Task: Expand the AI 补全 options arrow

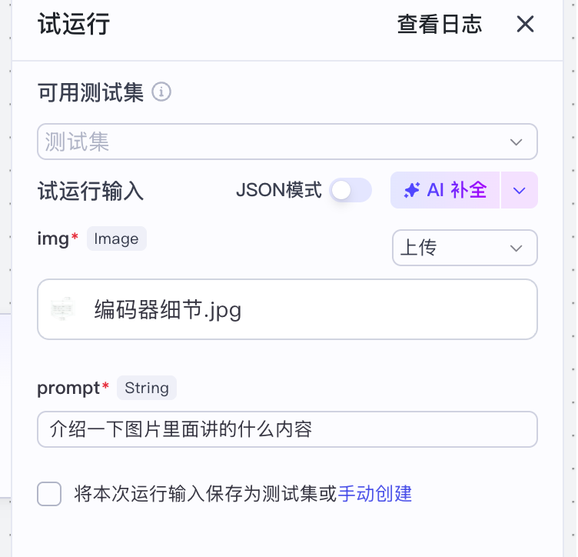Action: (x=519, y=191)
